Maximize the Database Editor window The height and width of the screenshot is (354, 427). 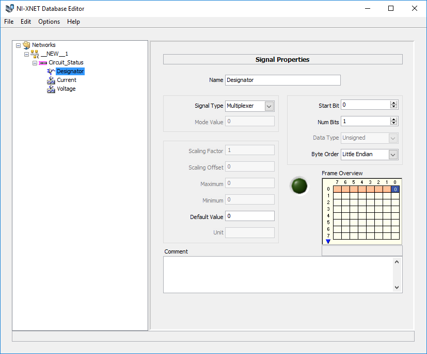pyautogui.click(x=391, y=8)
